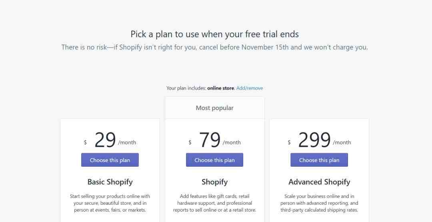Screen dimensions: 432x222
Task: Click the Most popular banner
Action: (x=215, y=108)
